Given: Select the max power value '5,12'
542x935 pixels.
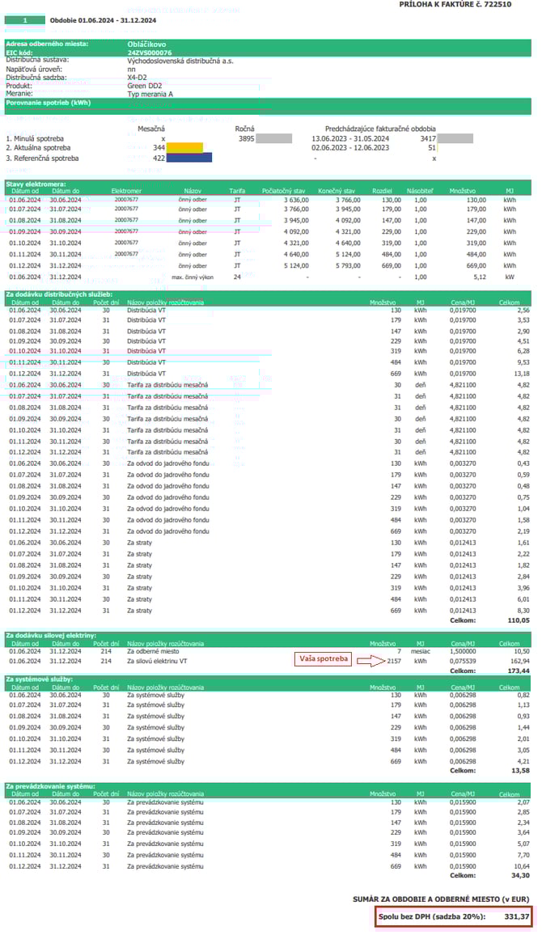Looking at the screenshot, I should [480, 277].
